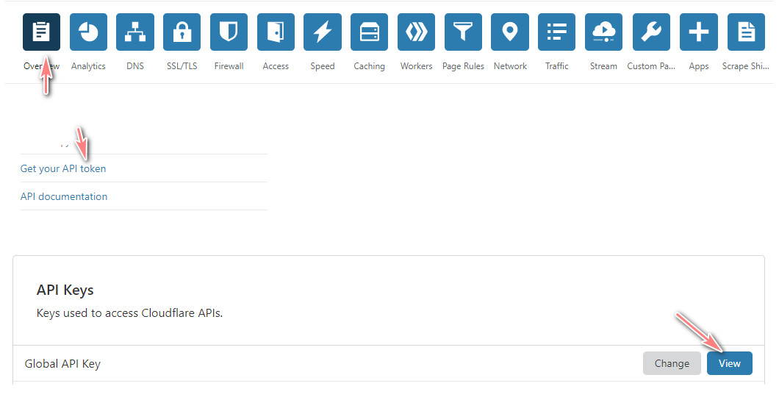Open the Access door icon
779x400 pixels.
tap(276, 32)
